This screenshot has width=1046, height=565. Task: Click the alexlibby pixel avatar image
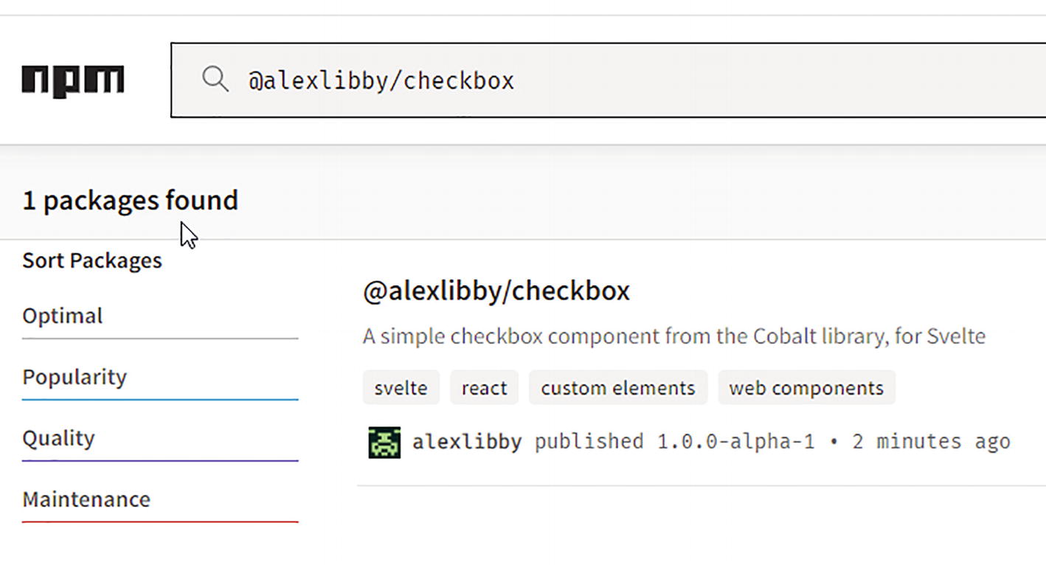point(384,442)
